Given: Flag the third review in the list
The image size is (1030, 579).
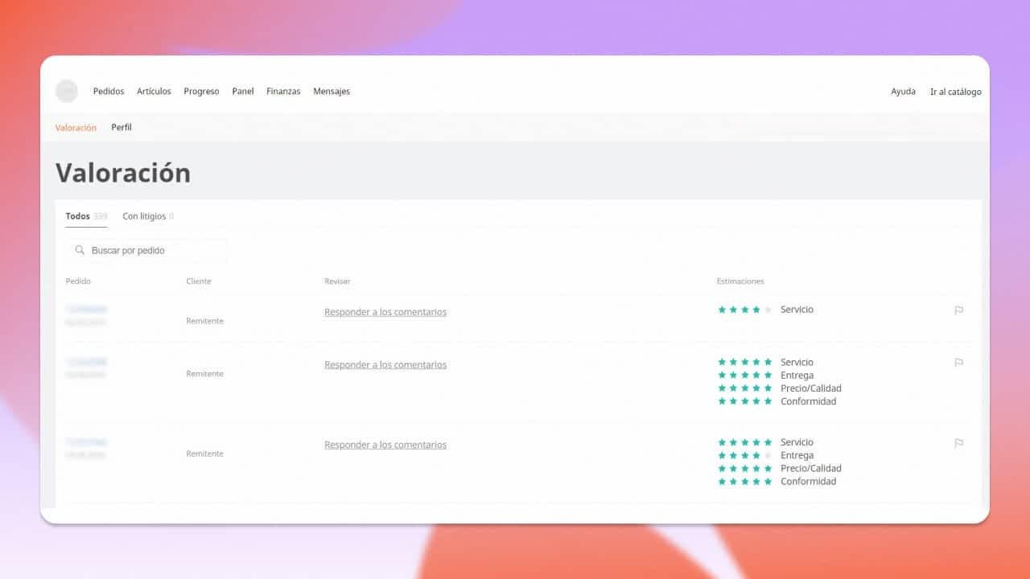Looking at the screenshot, I should pos(958,443).
